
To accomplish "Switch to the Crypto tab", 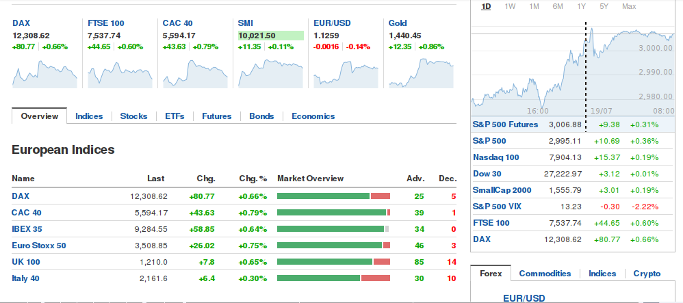I will (x=647, y=274).
